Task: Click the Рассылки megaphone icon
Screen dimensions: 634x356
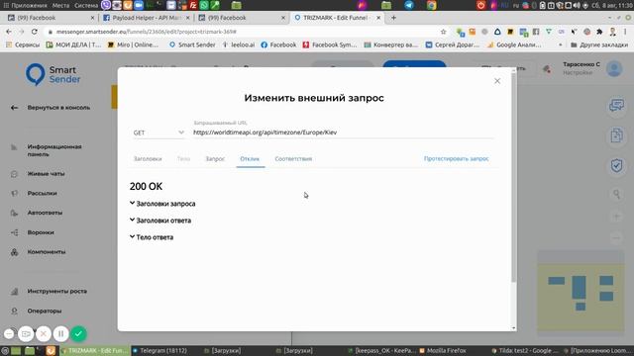Action: point(14,194)
